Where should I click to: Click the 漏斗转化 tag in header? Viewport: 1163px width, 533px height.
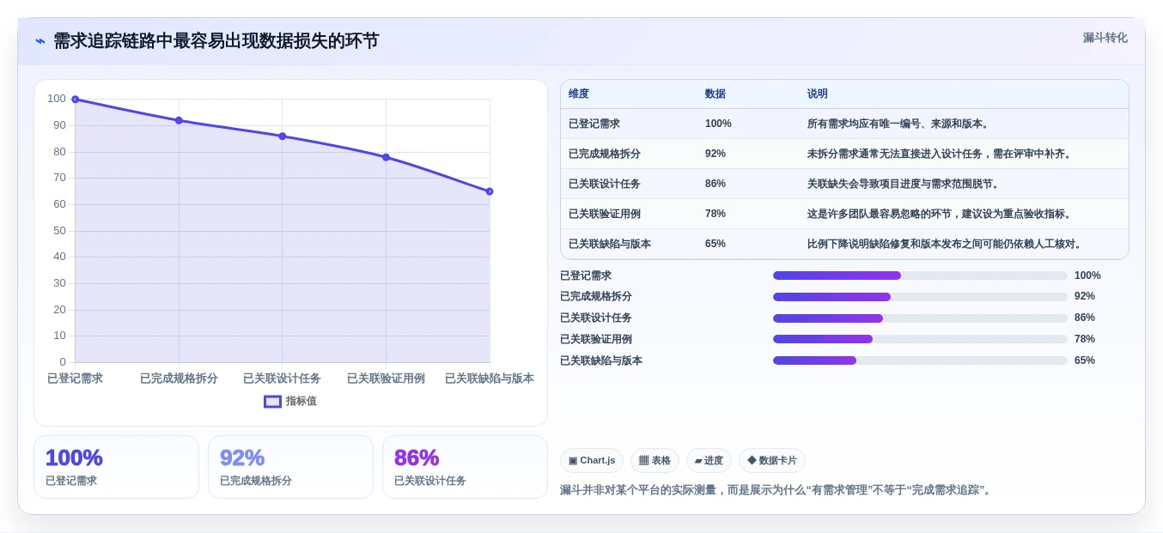(1105, 38)
